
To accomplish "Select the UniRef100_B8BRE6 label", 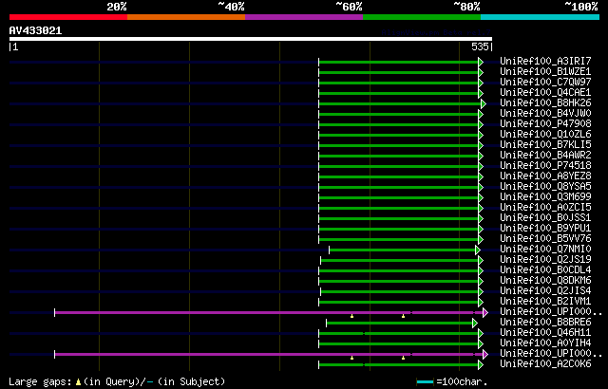I will click(545, 323).
